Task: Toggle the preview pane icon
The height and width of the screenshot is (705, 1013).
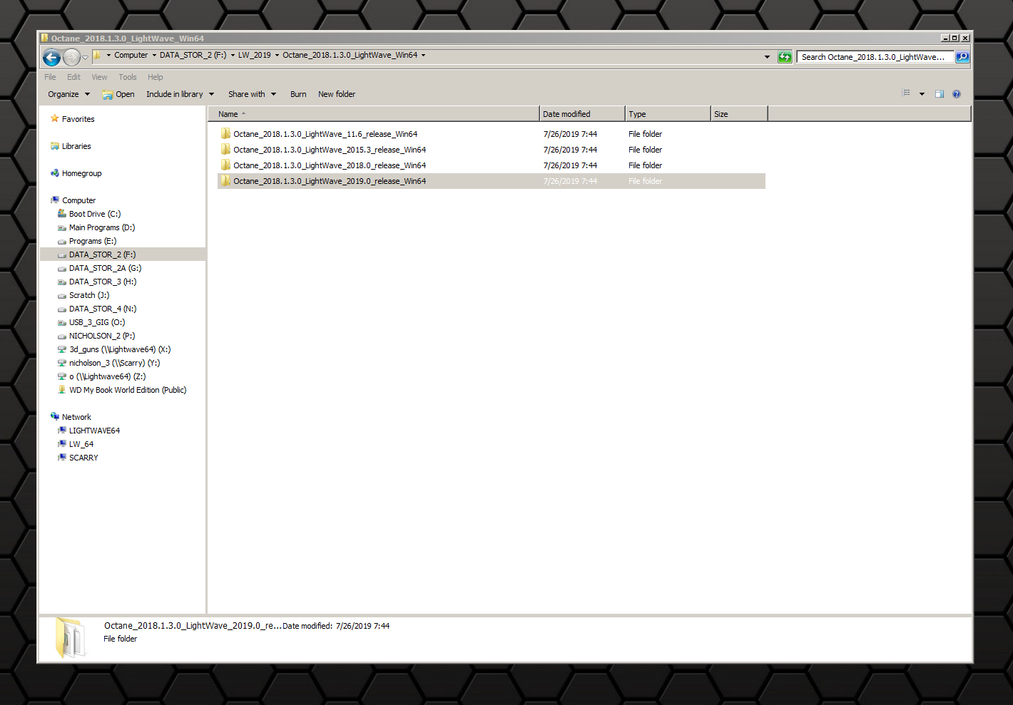Action: pos(940,94)
